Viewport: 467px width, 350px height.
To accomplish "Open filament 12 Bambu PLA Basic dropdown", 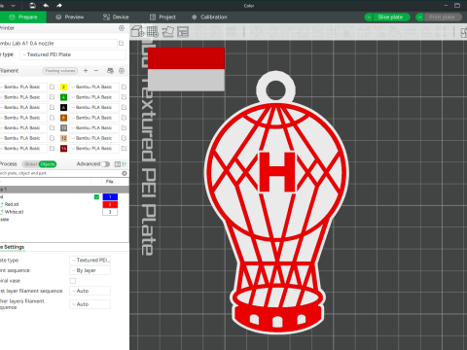I will [94, 138].
